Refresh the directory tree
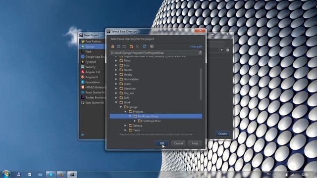Viewport: 317px width, 178px height. (x=144, y=46)
